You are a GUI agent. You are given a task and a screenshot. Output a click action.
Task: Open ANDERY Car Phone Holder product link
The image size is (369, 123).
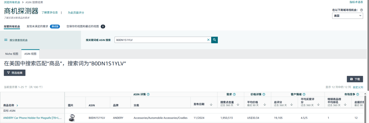tap(32, 118)
